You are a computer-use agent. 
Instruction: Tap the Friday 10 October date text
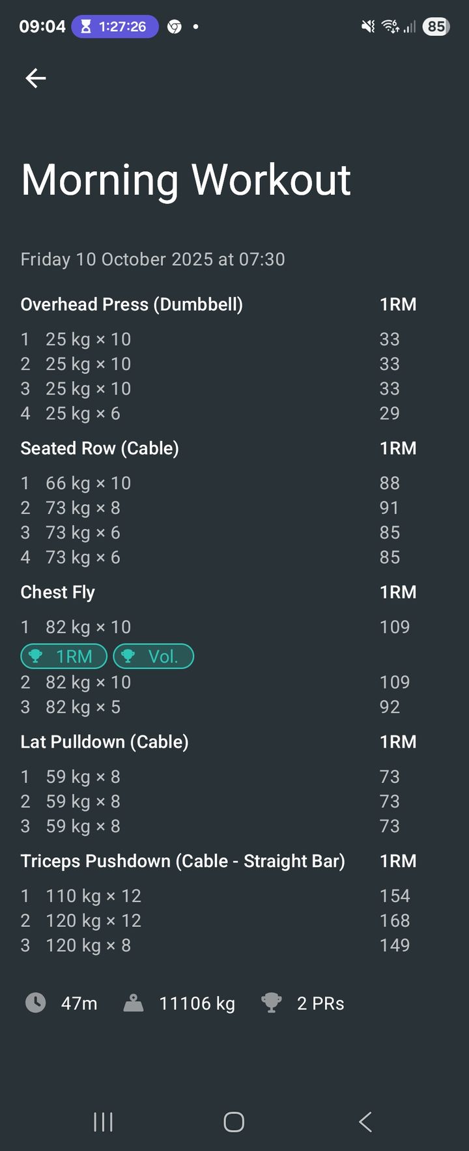[x=152, y=259]
